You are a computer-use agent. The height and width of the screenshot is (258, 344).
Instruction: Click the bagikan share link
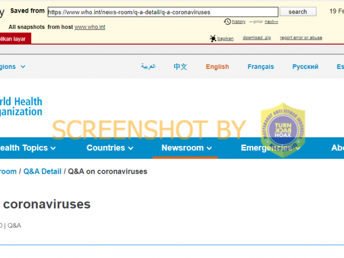click(x=225, y=39)
